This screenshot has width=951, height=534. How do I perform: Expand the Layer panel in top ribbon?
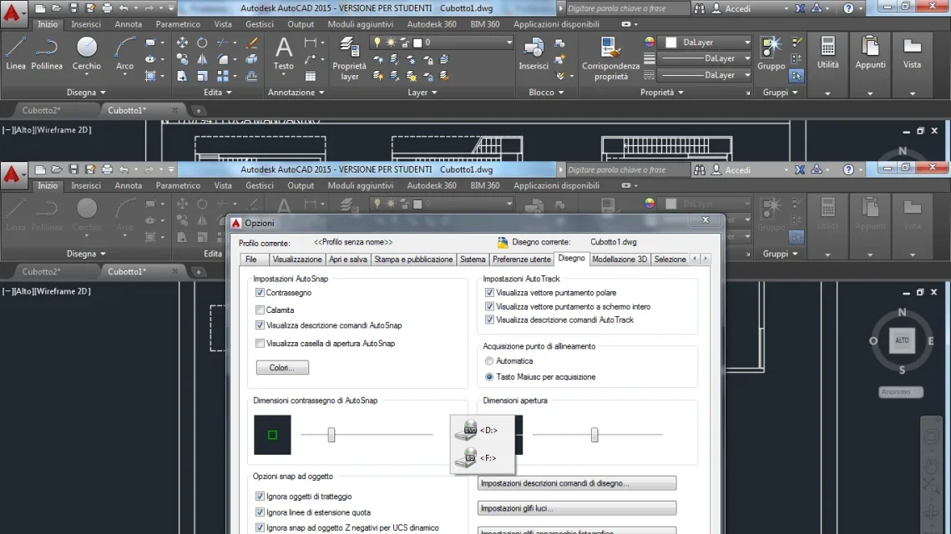click(422, 92)
